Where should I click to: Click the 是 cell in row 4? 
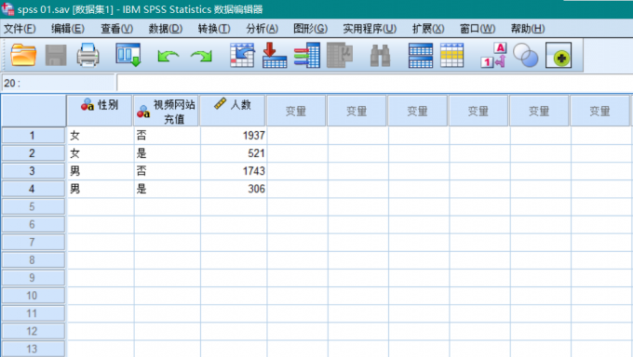tap(168, 189)
